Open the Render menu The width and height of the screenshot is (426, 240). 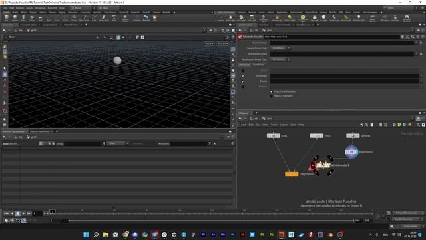[x=20, y=8]
